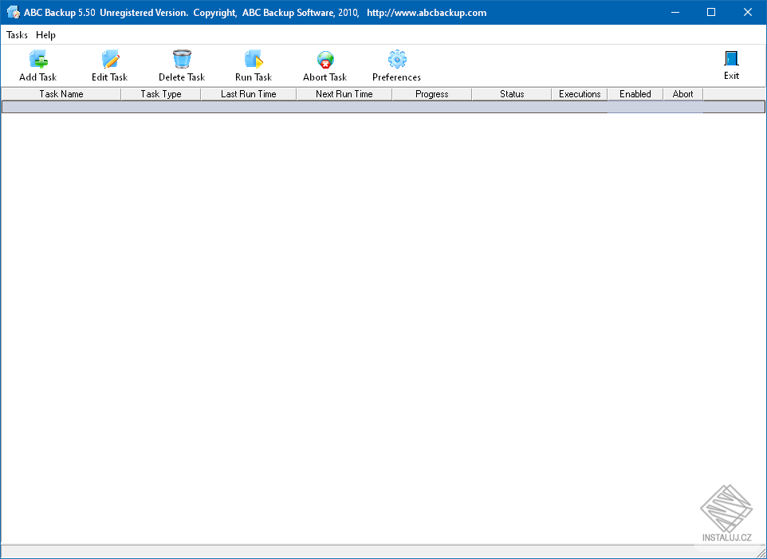
Task: Click the Task Type column header
Action: [160, 93]
